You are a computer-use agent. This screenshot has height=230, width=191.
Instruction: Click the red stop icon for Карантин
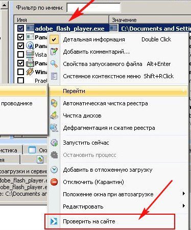click(x=54, y=182)
